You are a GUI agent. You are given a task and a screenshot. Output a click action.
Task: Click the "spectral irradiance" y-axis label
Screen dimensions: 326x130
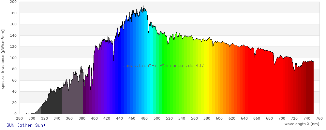(x=3, y=59)
